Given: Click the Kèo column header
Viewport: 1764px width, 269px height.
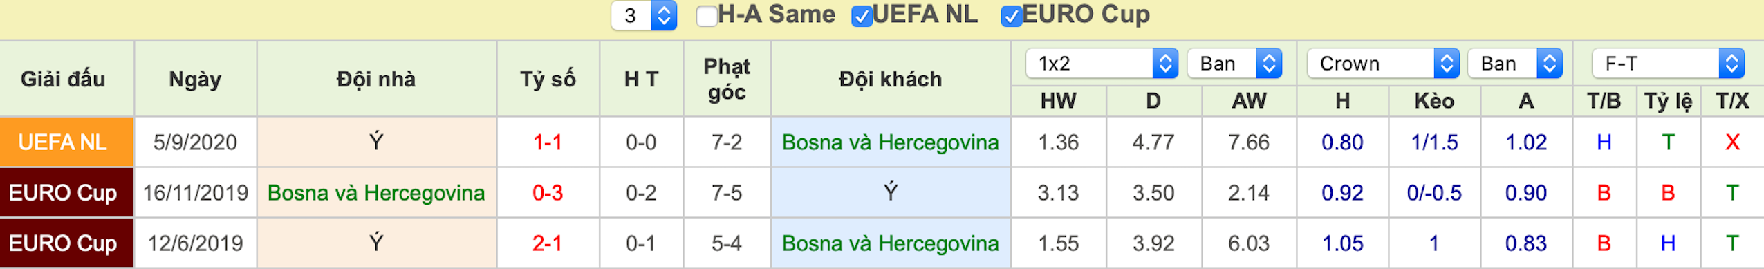Looking at the screenshot, I should (1434, 101).
